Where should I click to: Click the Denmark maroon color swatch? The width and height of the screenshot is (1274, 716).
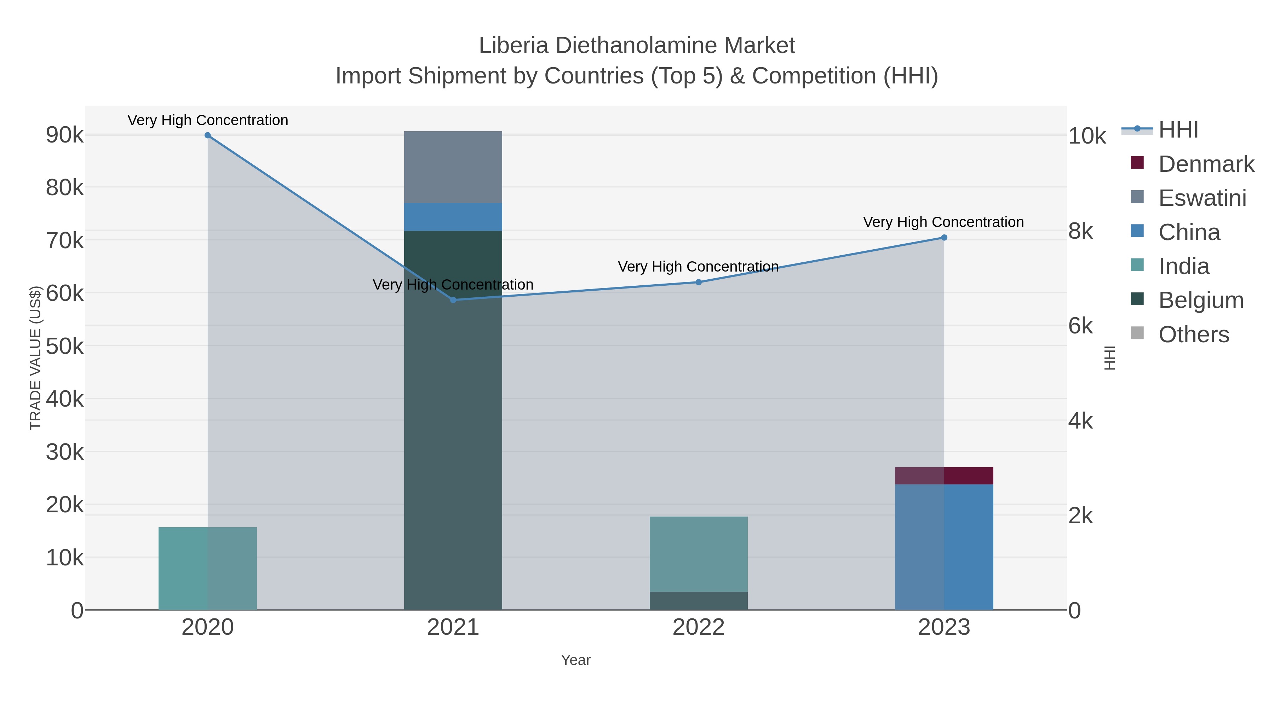point(1137,163)
